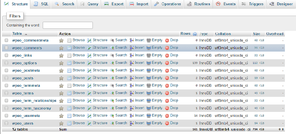Switch to the Operations tab
296x134 pixels.
[167, 4]
